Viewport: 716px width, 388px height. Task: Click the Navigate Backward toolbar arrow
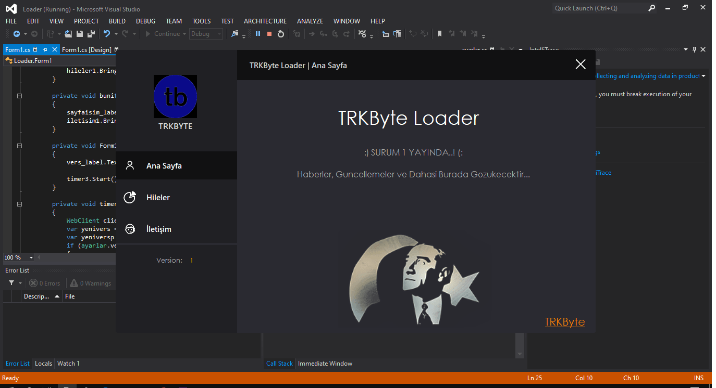click(17, 34)
